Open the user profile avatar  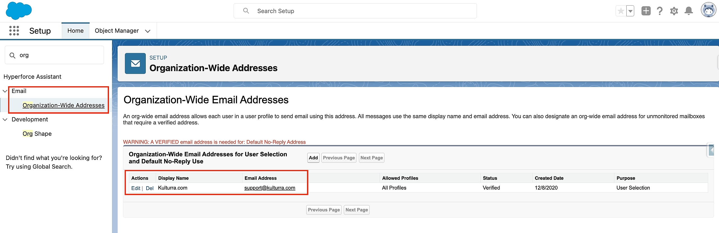click(708, 11)
